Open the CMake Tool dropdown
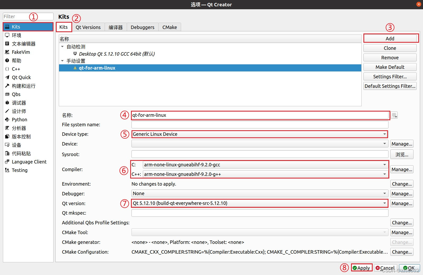Viewport: 423px width, 275px height. (x=260, y=232)
